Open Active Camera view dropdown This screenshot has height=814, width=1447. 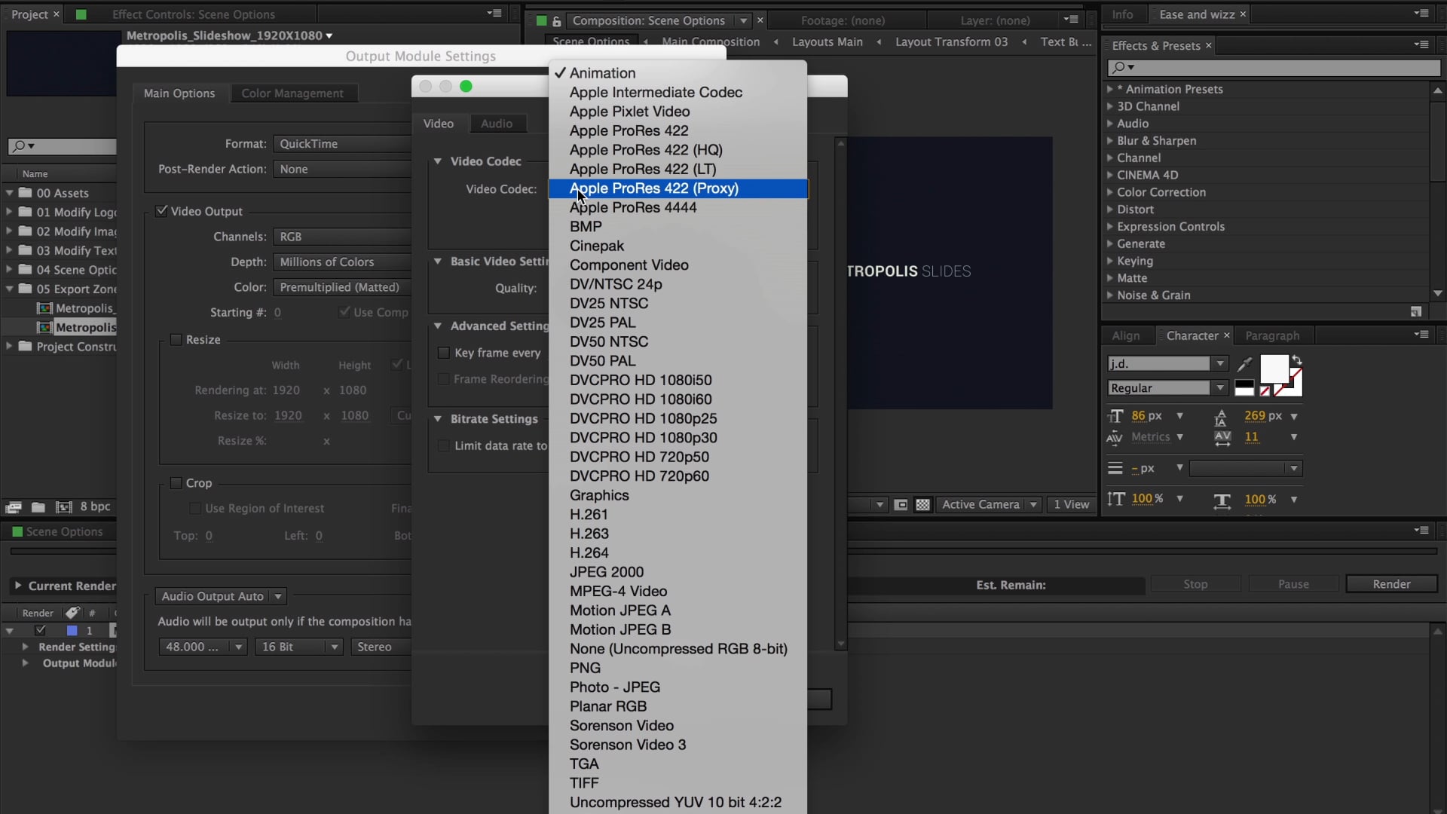(x=990, y=505)
